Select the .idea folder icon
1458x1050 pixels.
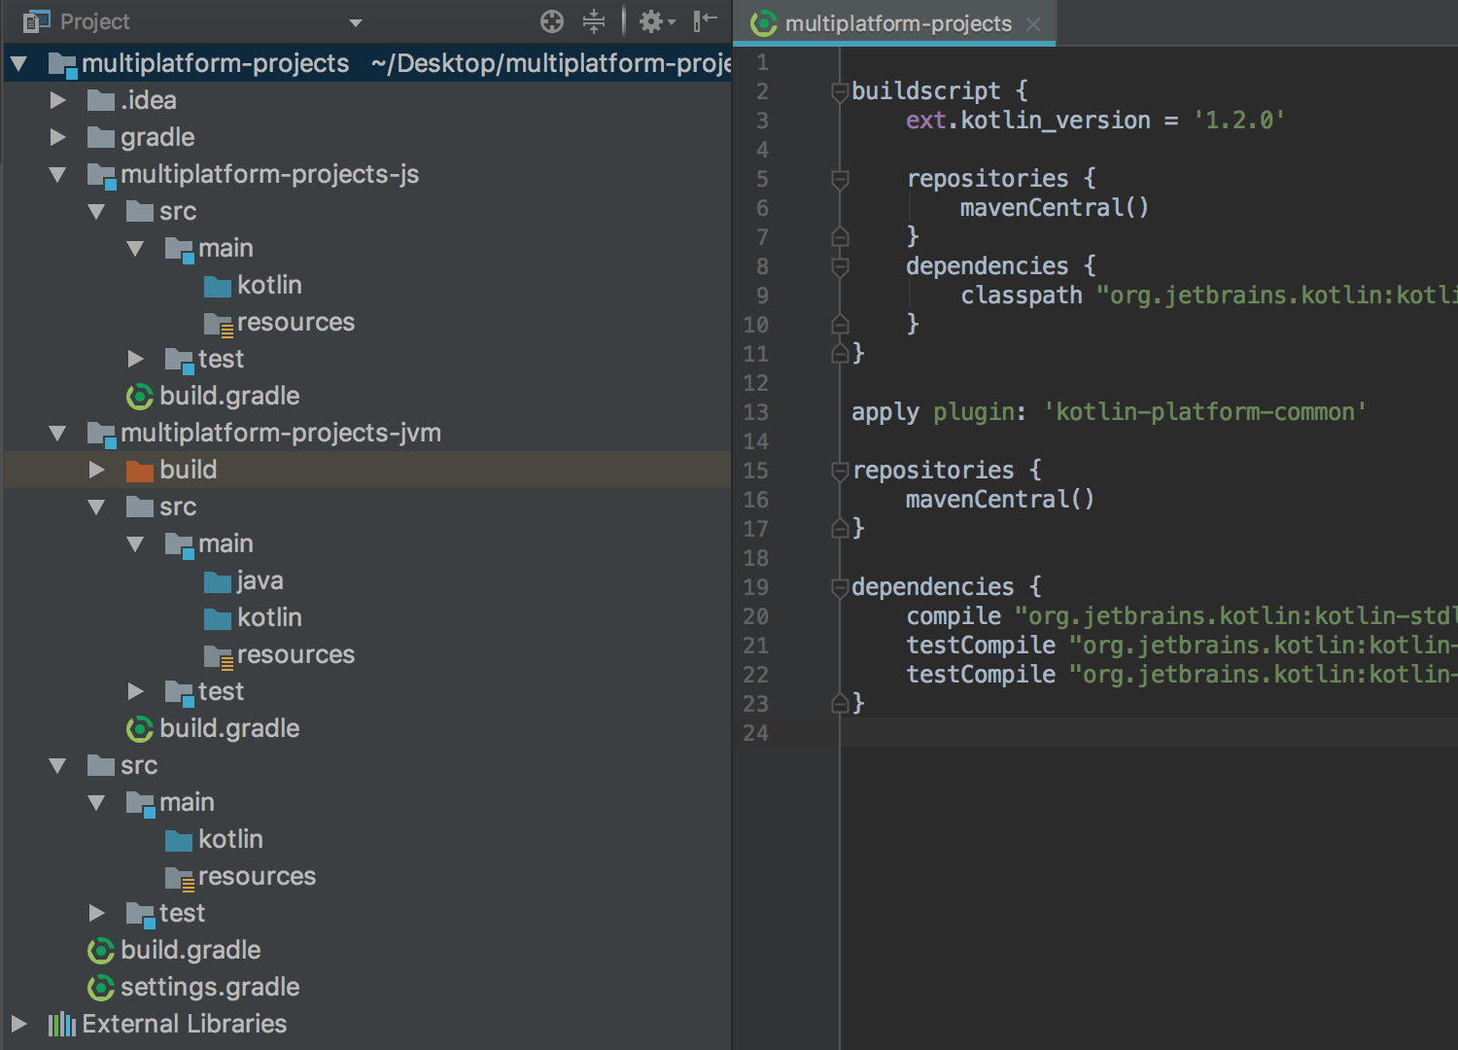(x=101, y=100)
